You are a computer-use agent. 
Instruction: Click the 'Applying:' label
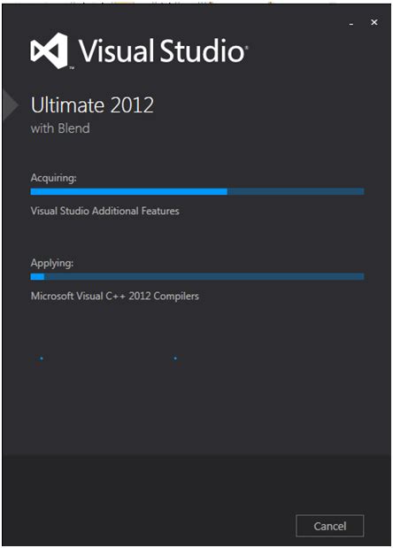point(52,263)
